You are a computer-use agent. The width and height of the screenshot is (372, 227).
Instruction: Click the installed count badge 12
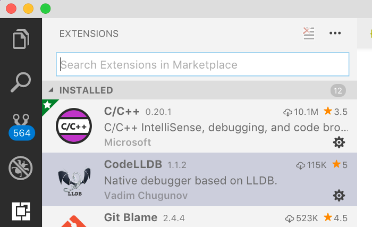[338, 90]
